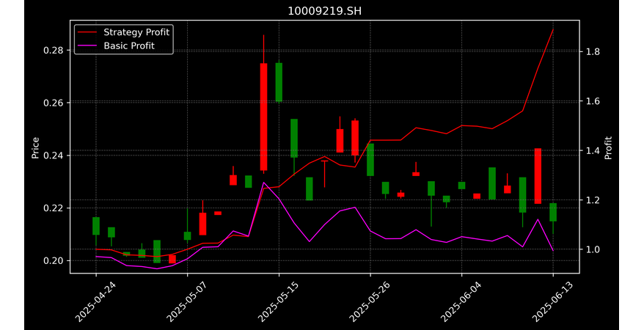Click the 1.0 profit tick label

[593, 249]
